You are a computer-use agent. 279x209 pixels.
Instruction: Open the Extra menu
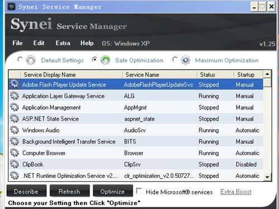tap(63, 43)
